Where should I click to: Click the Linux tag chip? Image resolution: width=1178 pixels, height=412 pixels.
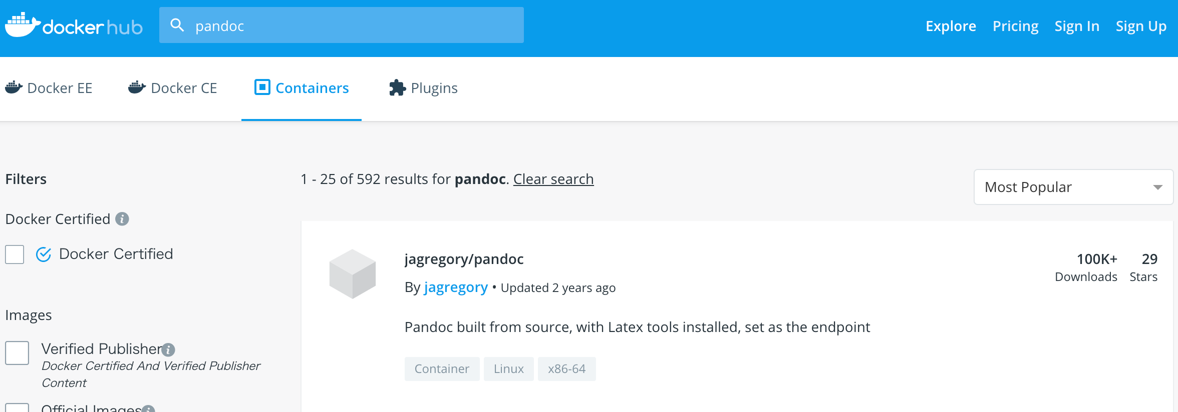coord(508,369)
